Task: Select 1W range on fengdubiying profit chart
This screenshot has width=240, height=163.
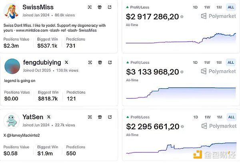Action: point(207,62)
